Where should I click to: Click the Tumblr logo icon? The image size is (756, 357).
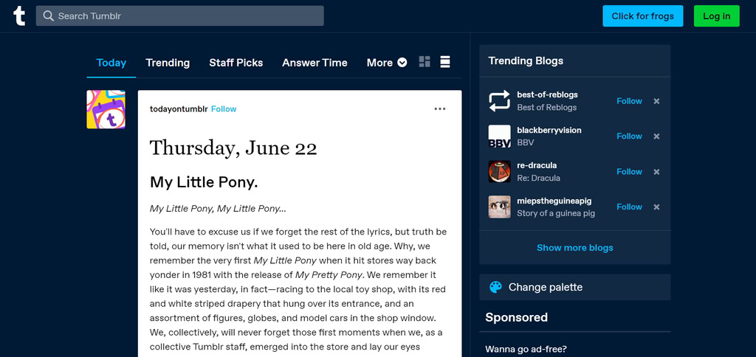(x=19, y=16)
